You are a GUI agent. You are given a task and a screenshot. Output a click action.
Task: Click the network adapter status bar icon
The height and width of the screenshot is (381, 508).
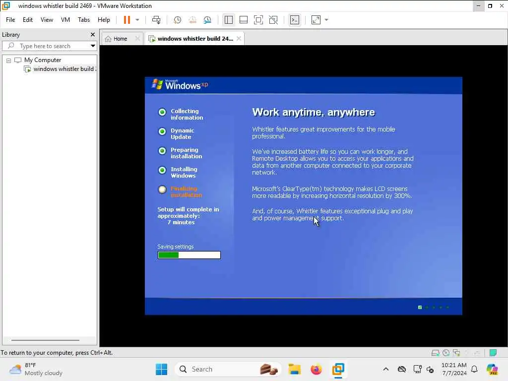click(x=456, y=353)
